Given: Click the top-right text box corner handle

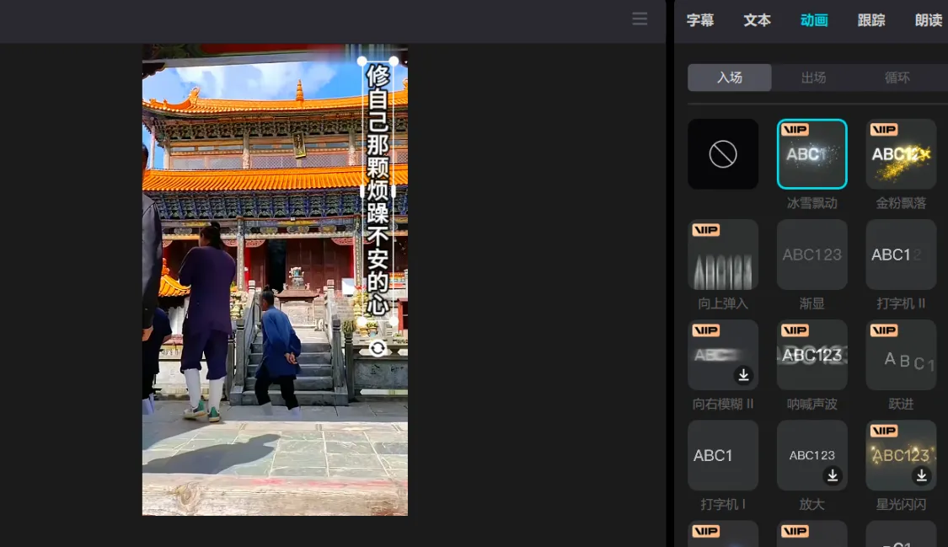Looking at the screenshot, I should point(394,61).
